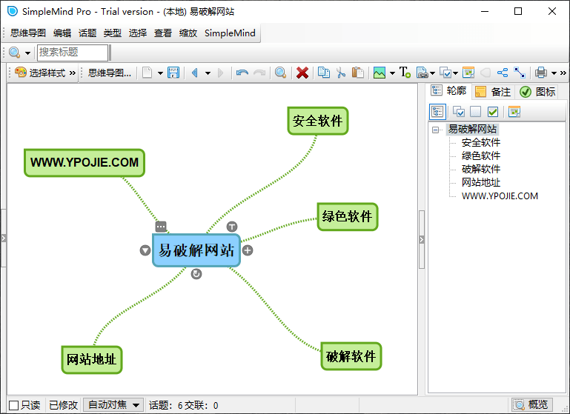The width and height of the screenshot is (570, 414).
Task: Open the 缩放 menu
Action: [188, 33]
